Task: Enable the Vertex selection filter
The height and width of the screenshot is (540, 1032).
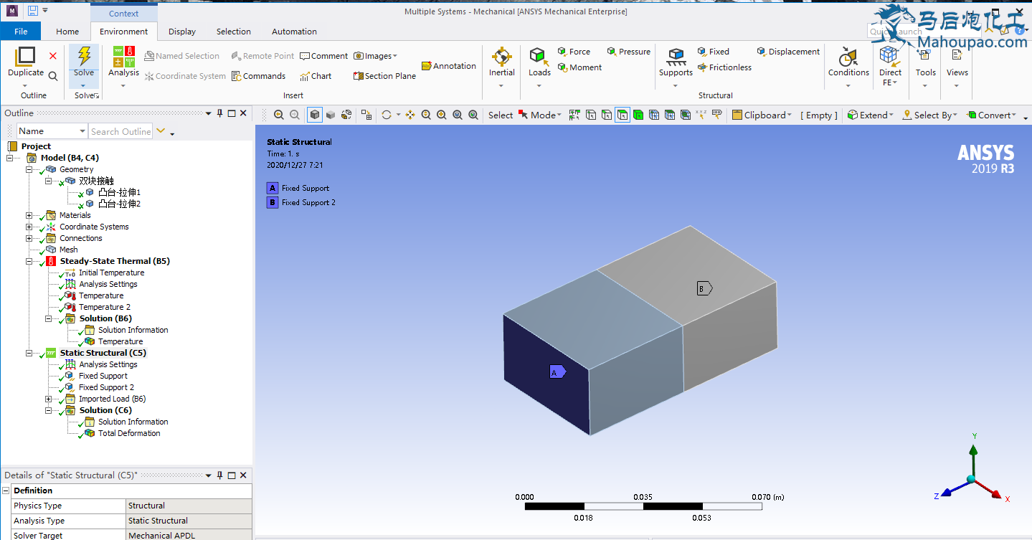Action: 591,115
